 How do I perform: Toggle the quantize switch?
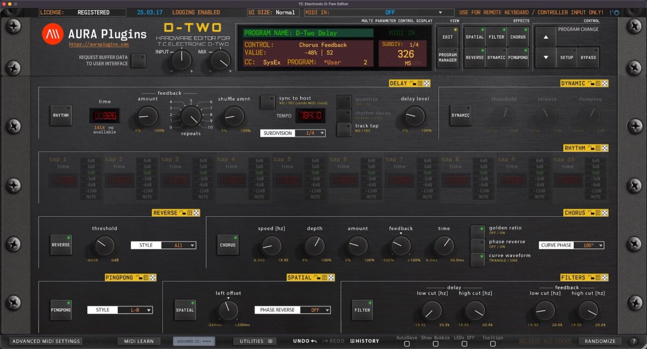344,102
